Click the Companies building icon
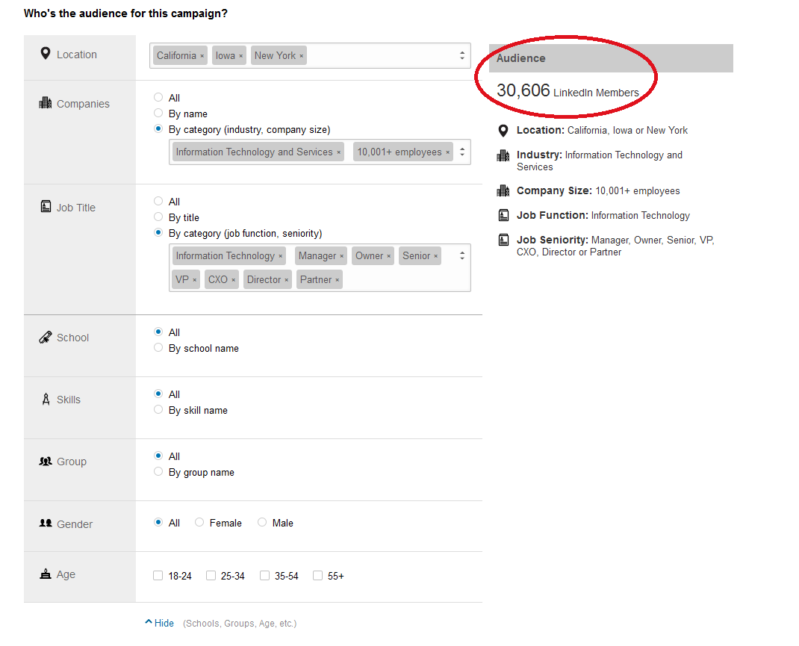This screenshot has height=646, width=799. point(46,103)
